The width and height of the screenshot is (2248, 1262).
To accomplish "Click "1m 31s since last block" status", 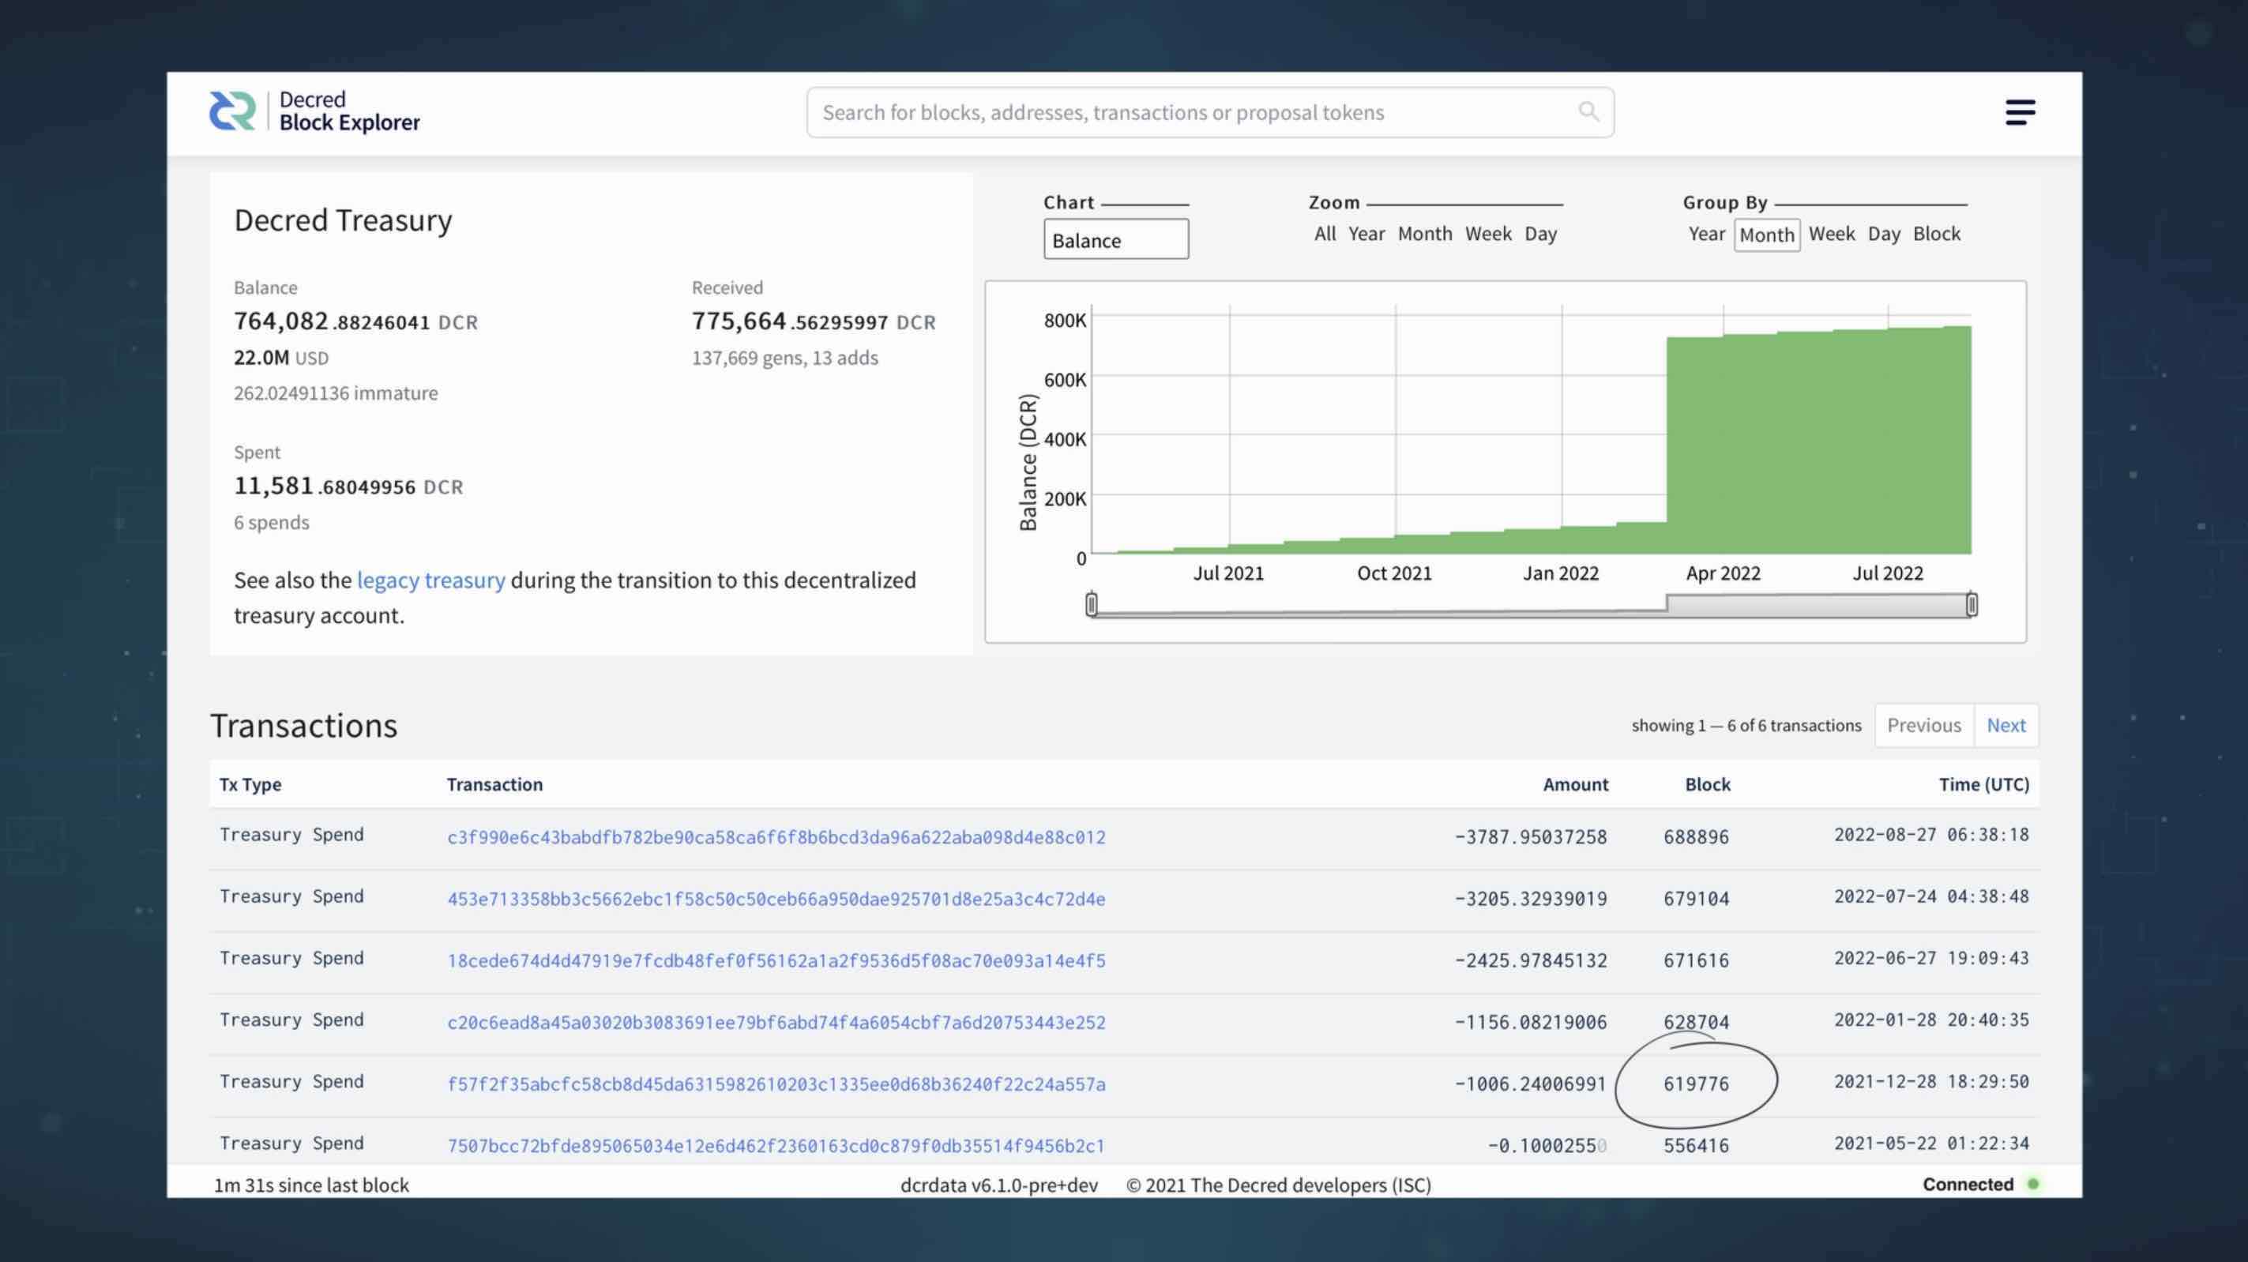I will [x=311, y=1185].
